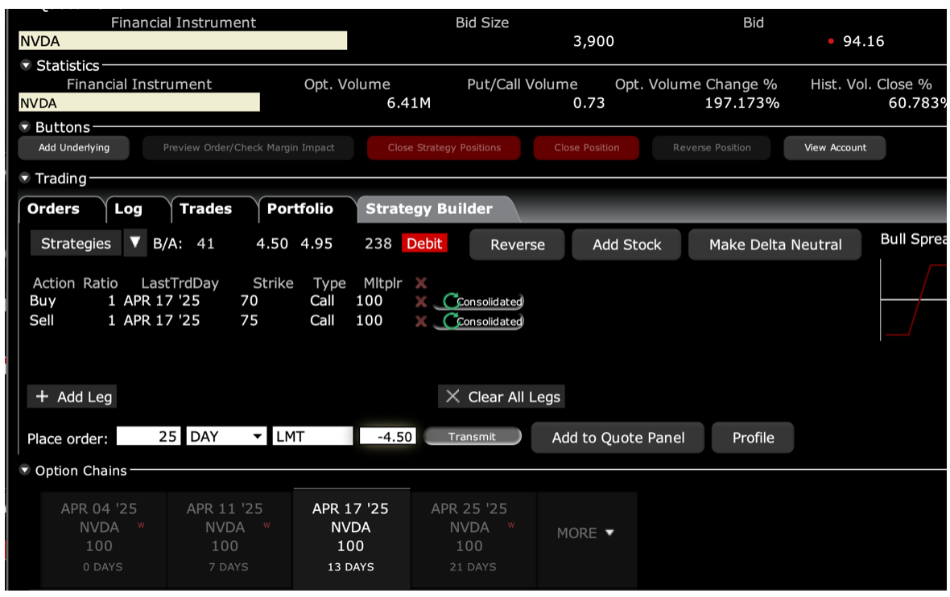Click Opt. Volume Change value 197.173%
The width and height of the screenshot is (950, 597).
tap(742, 103)
